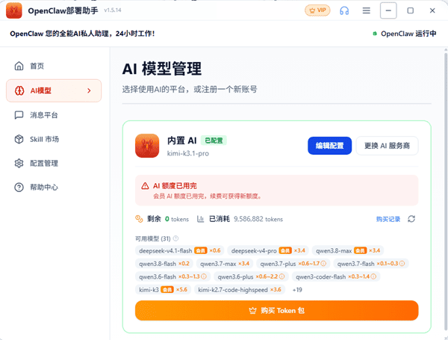Click the coins icon next to 剩余

point(139,219)
